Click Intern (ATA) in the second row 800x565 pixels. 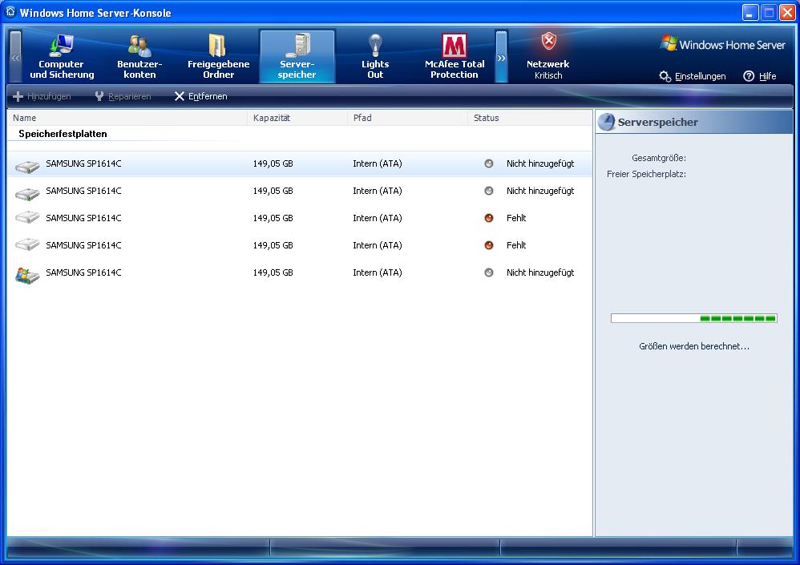[378, 191]
